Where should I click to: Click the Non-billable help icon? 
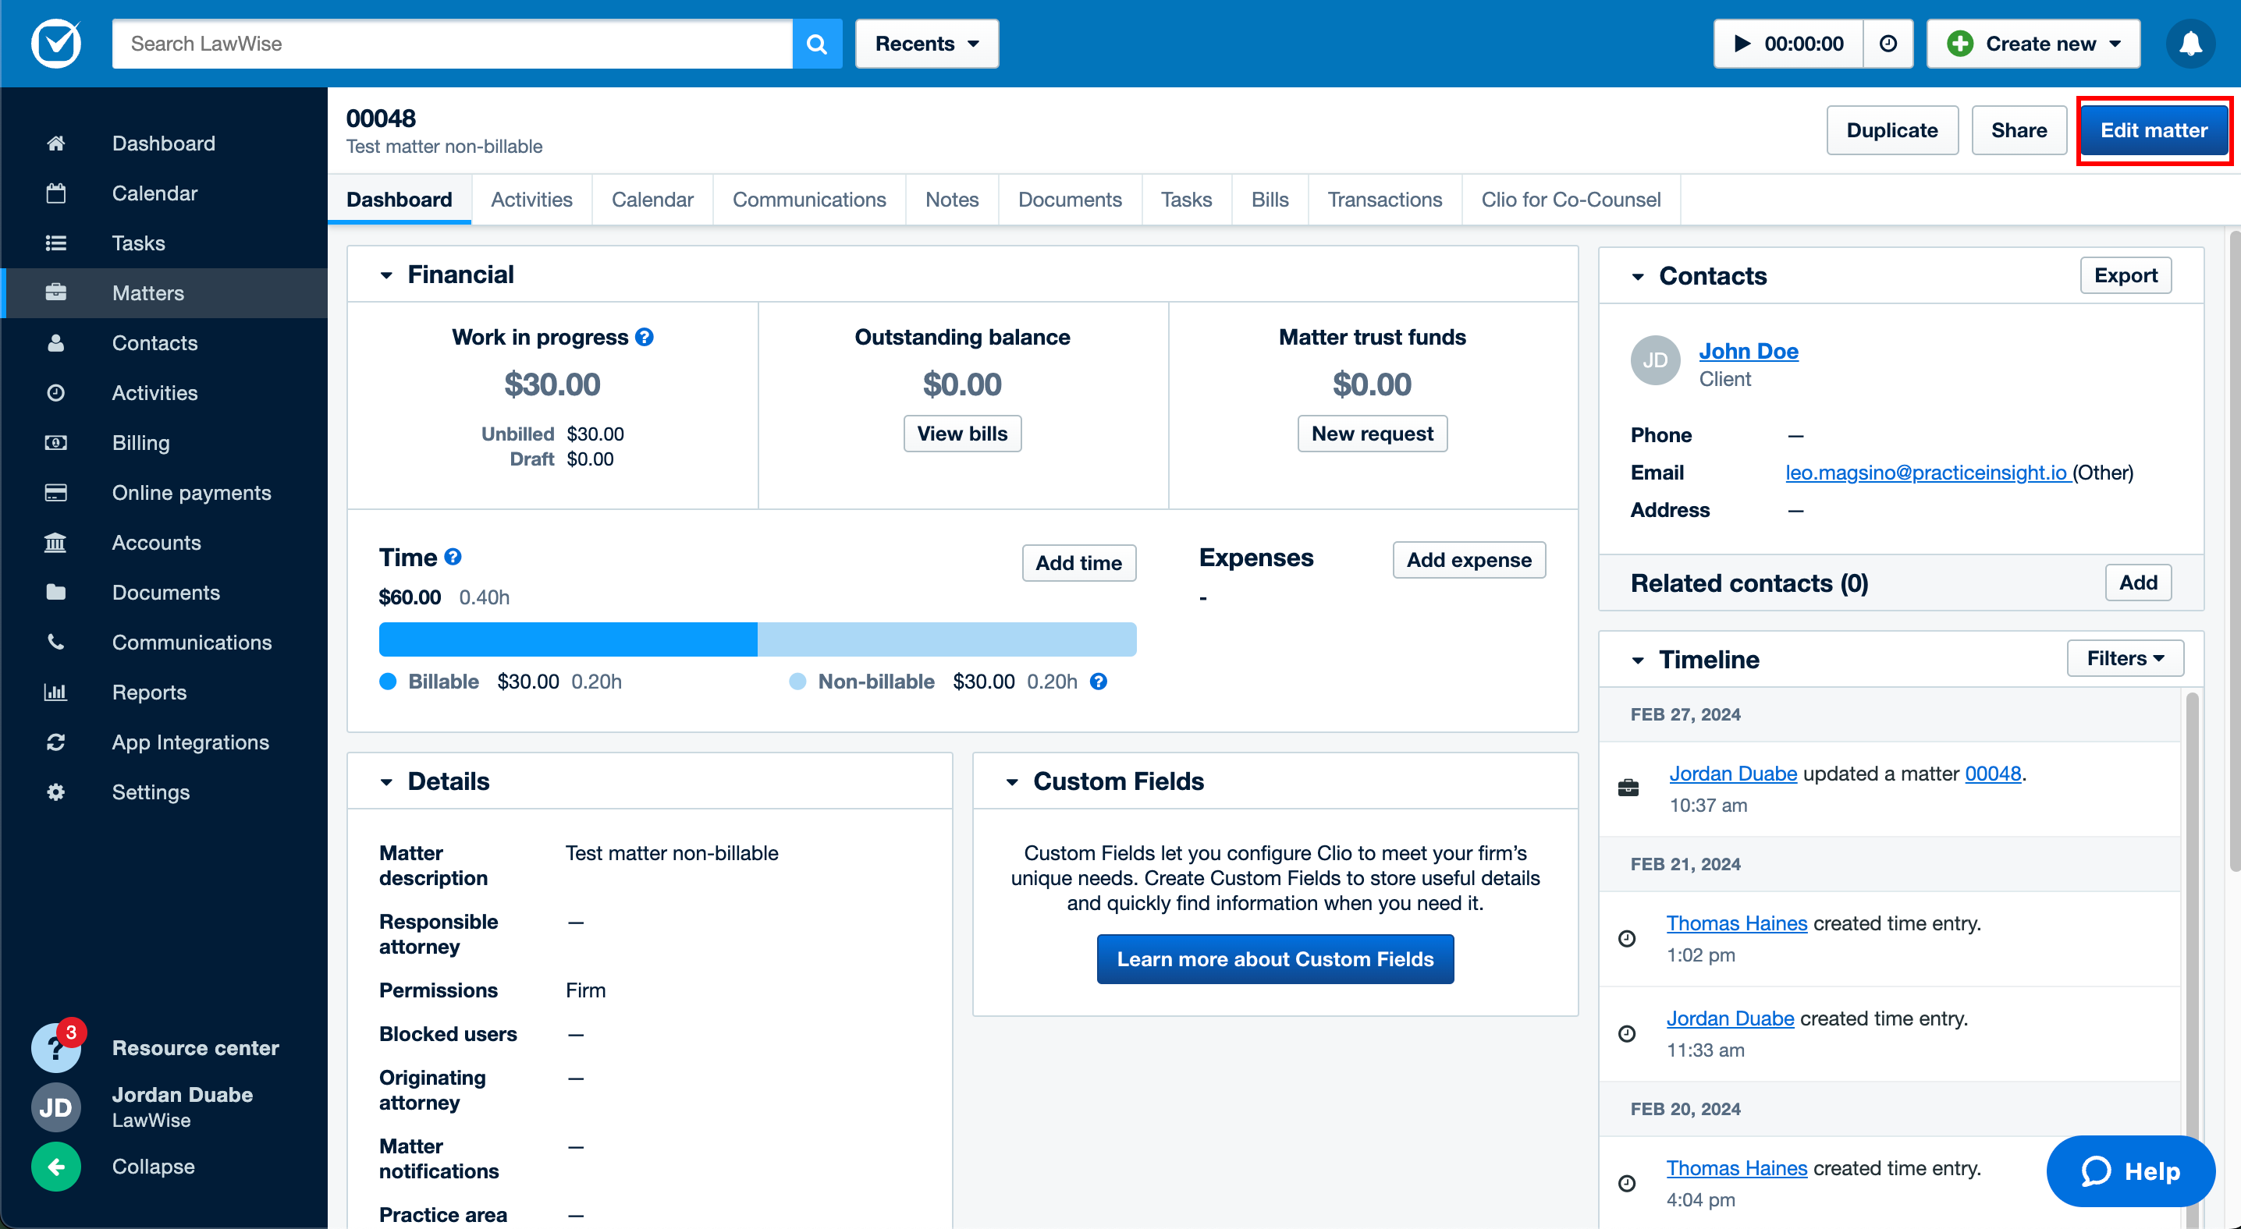point(1099,682)
